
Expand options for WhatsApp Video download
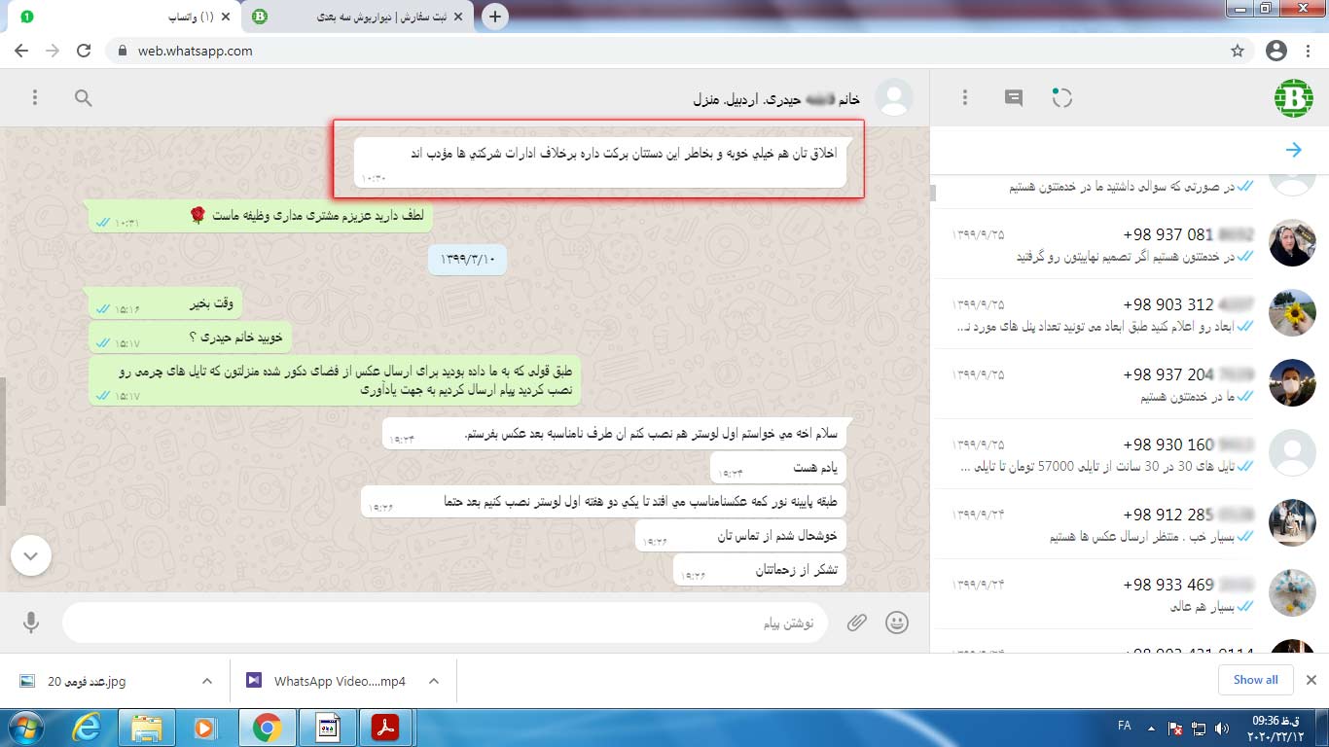(x=434, y=681)
